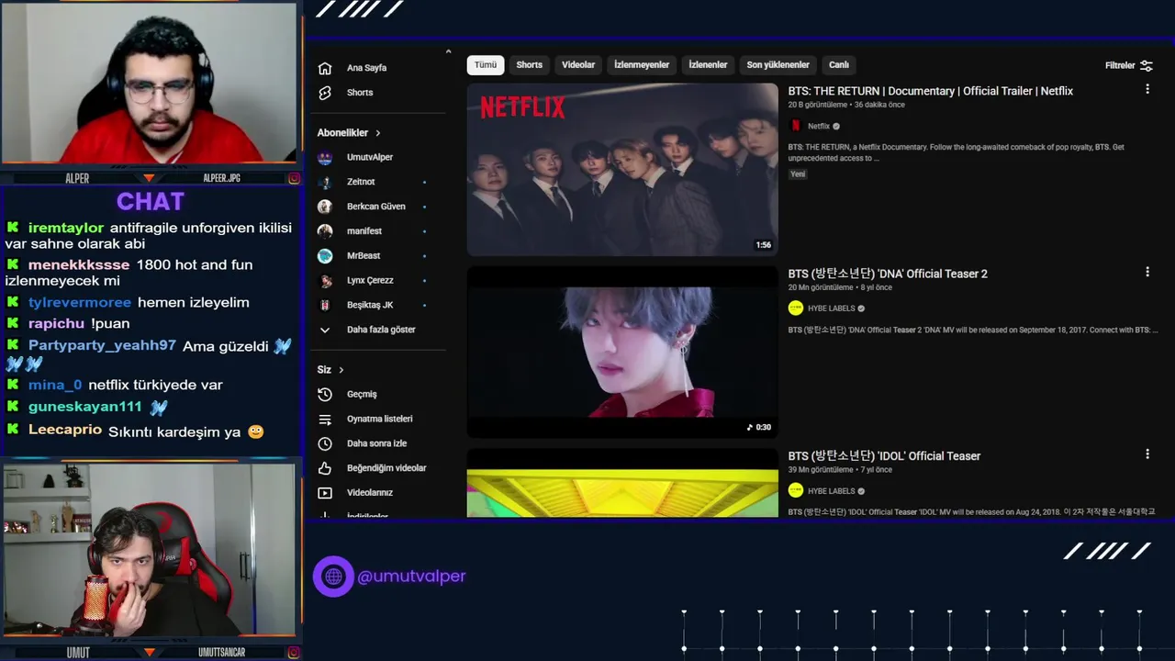Click the MrBeast channel avatar
This screenshot has height=661, width=1175.
(325, 256)
